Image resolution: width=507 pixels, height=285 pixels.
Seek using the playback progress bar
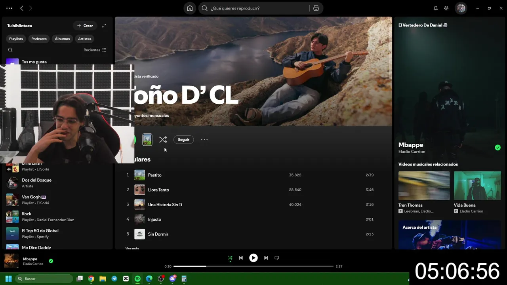pos(253,266)
